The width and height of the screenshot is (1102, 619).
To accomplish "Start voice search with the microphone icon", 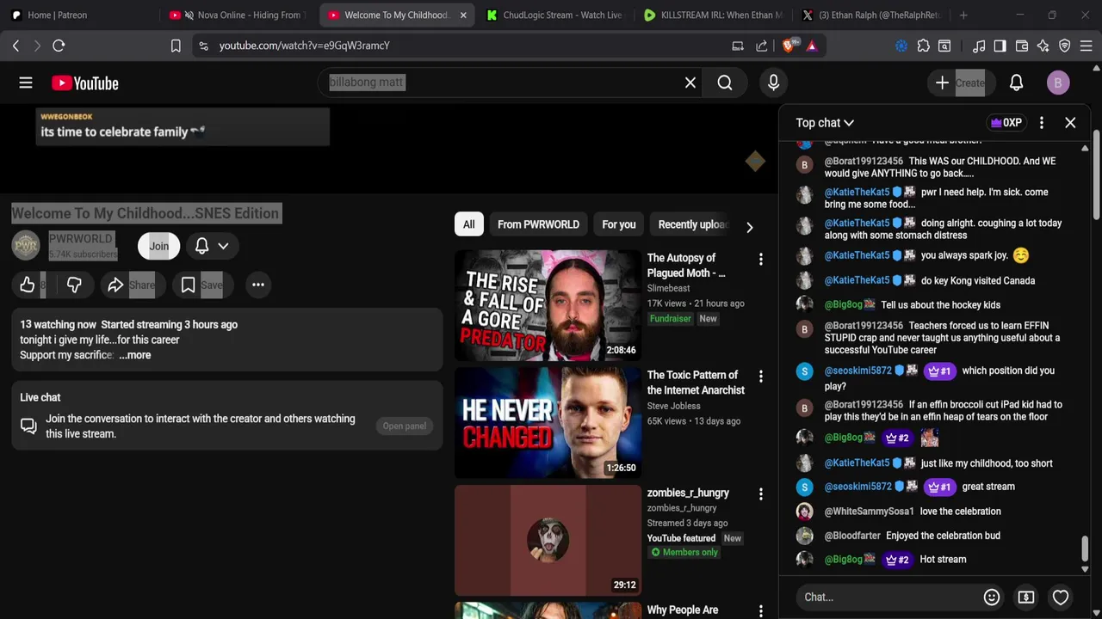I will (x=773, y=83).
